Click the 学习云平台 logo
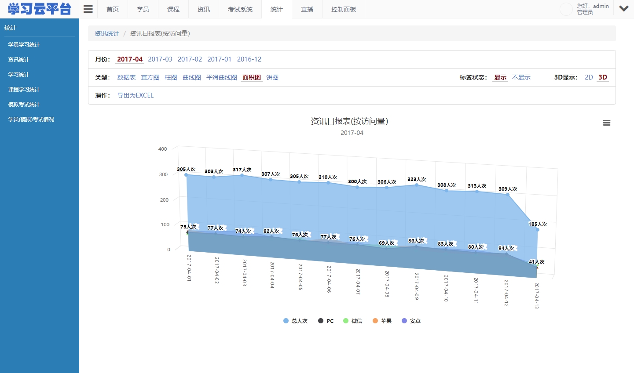 point(39,9)
